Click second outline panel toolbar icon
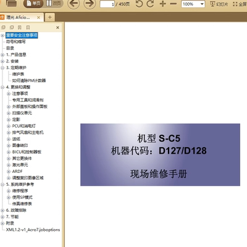This screenshot has height=247, width=247. [x=12, y=27]
